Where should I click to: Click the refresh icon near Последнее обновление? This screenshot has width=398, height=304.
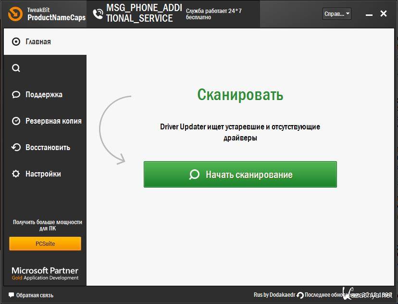(x=300, y=295)
